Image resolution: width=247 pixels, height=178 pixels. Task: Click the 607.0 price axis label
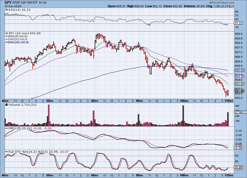tap(238, 52)
